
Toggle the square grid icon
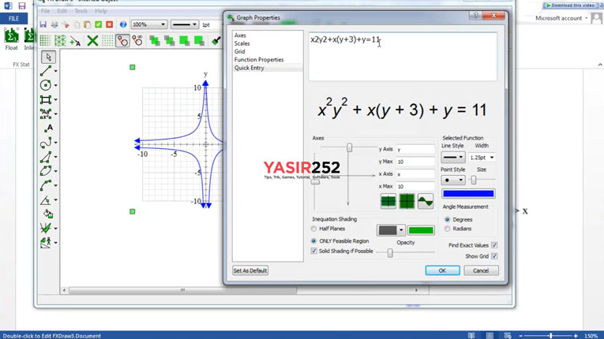tap(45, 40)
